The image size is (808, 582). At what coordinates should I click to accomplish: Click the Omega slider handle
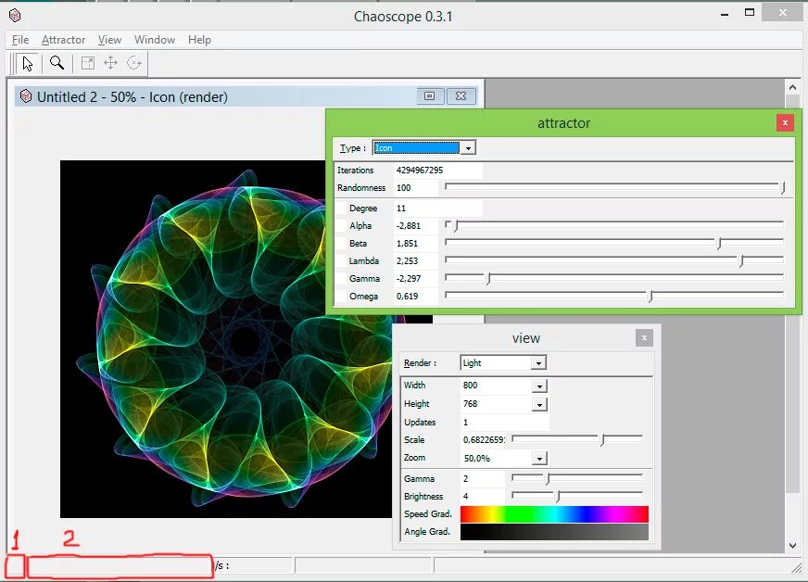coord(650,297)
